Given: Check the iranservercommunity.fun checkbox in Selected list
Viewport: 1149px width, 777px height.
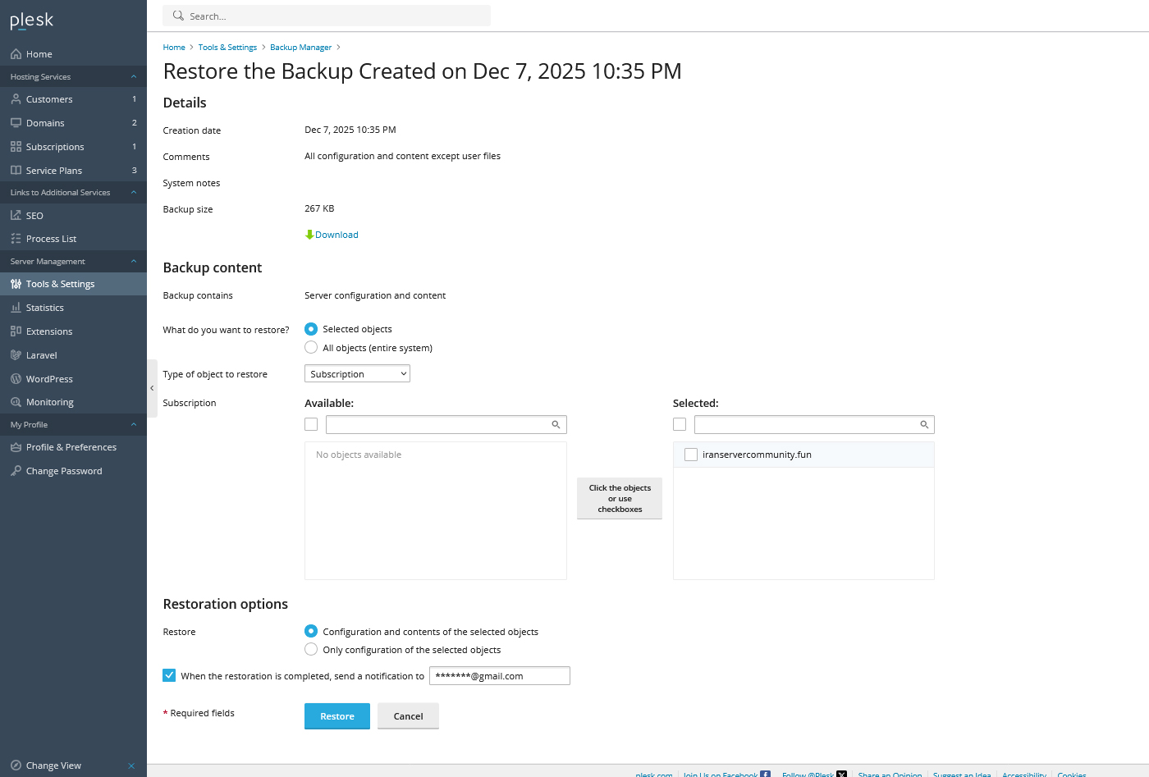Looking at the screenshot, I should pos(690,454).
